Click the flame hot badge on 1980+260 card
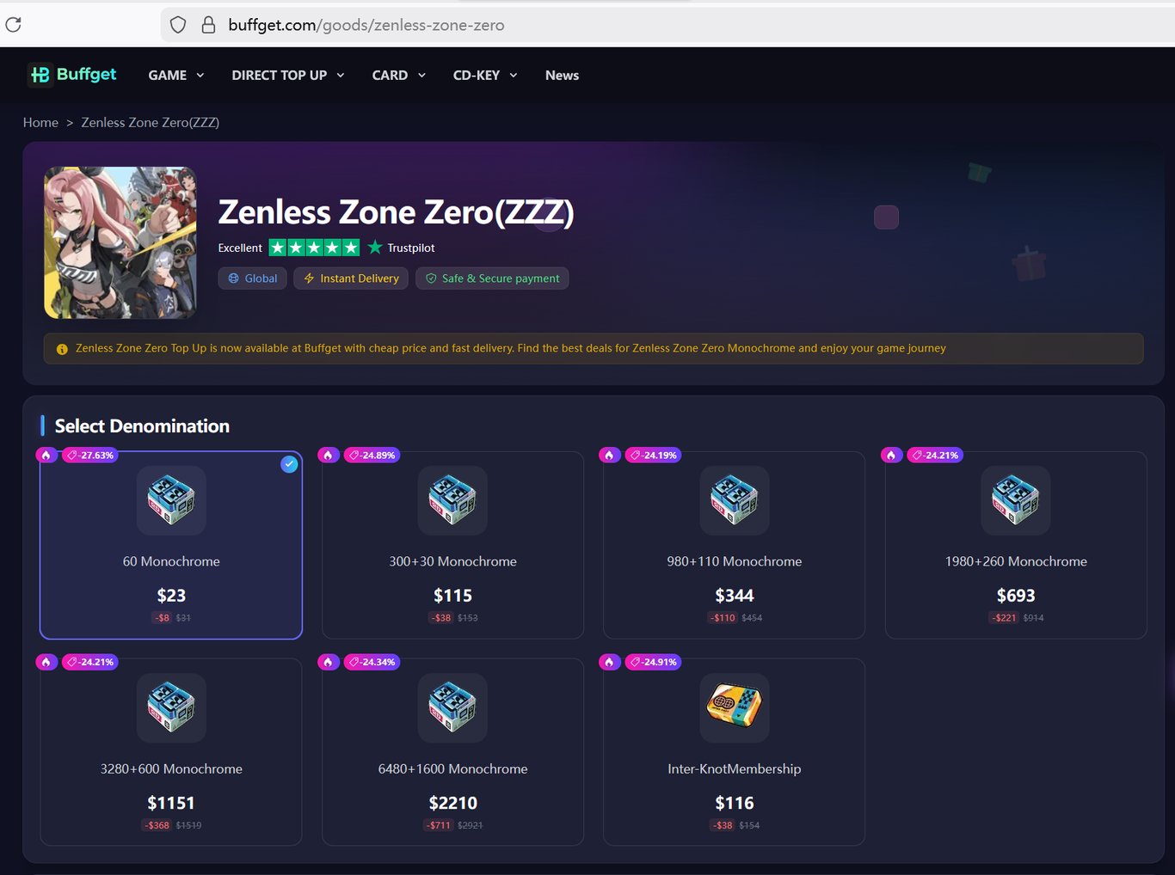This screenshot has width=1175, height=875. tap(891, 455)
